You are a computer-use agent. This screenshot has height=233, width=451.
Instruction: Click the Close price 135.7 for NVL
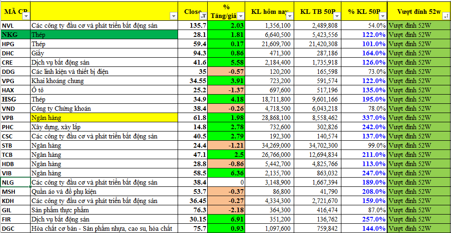(193, 25)
